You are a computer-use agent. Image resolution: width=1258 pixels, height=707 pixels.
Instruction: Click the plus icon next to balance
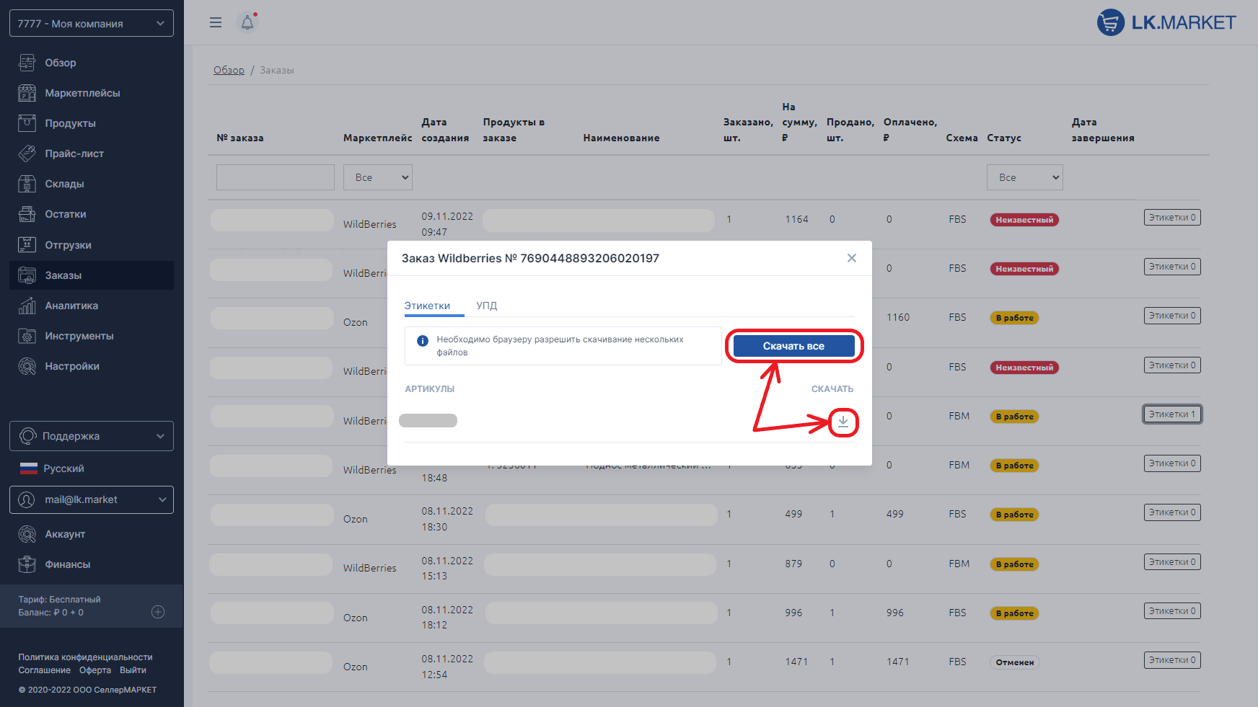coord(158,612)
